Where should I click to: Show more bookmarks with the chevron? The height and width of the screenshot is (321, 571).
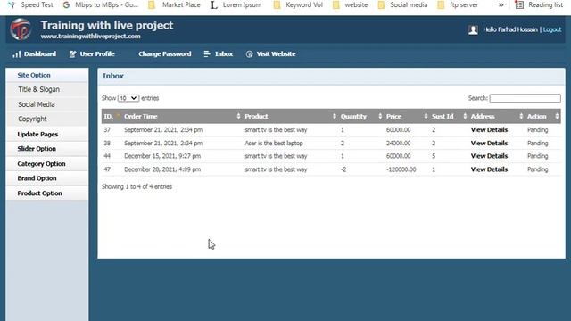pyautogui.click(x=501, y=5)
